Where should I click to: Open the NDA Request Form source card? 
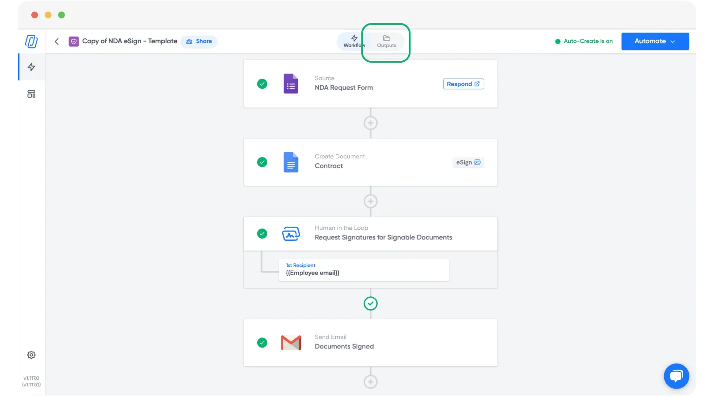click(x=371, y=84)
